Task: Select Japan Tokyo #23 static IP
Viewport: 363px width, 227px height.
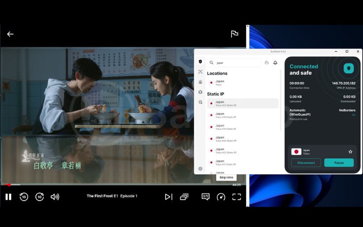Action: [x=243, y=151]
